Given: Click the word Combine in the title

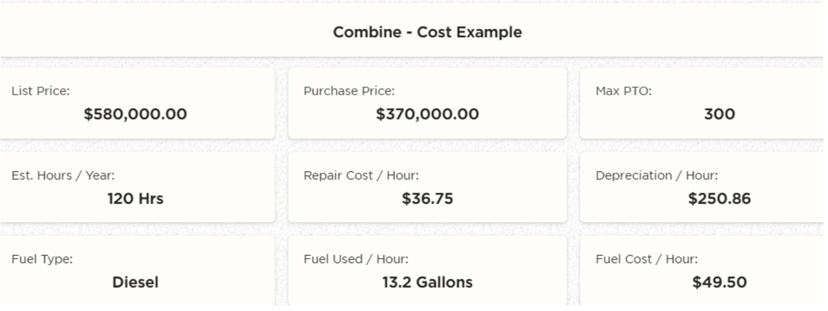Looking at the screenshot, I should click(359, 33).
